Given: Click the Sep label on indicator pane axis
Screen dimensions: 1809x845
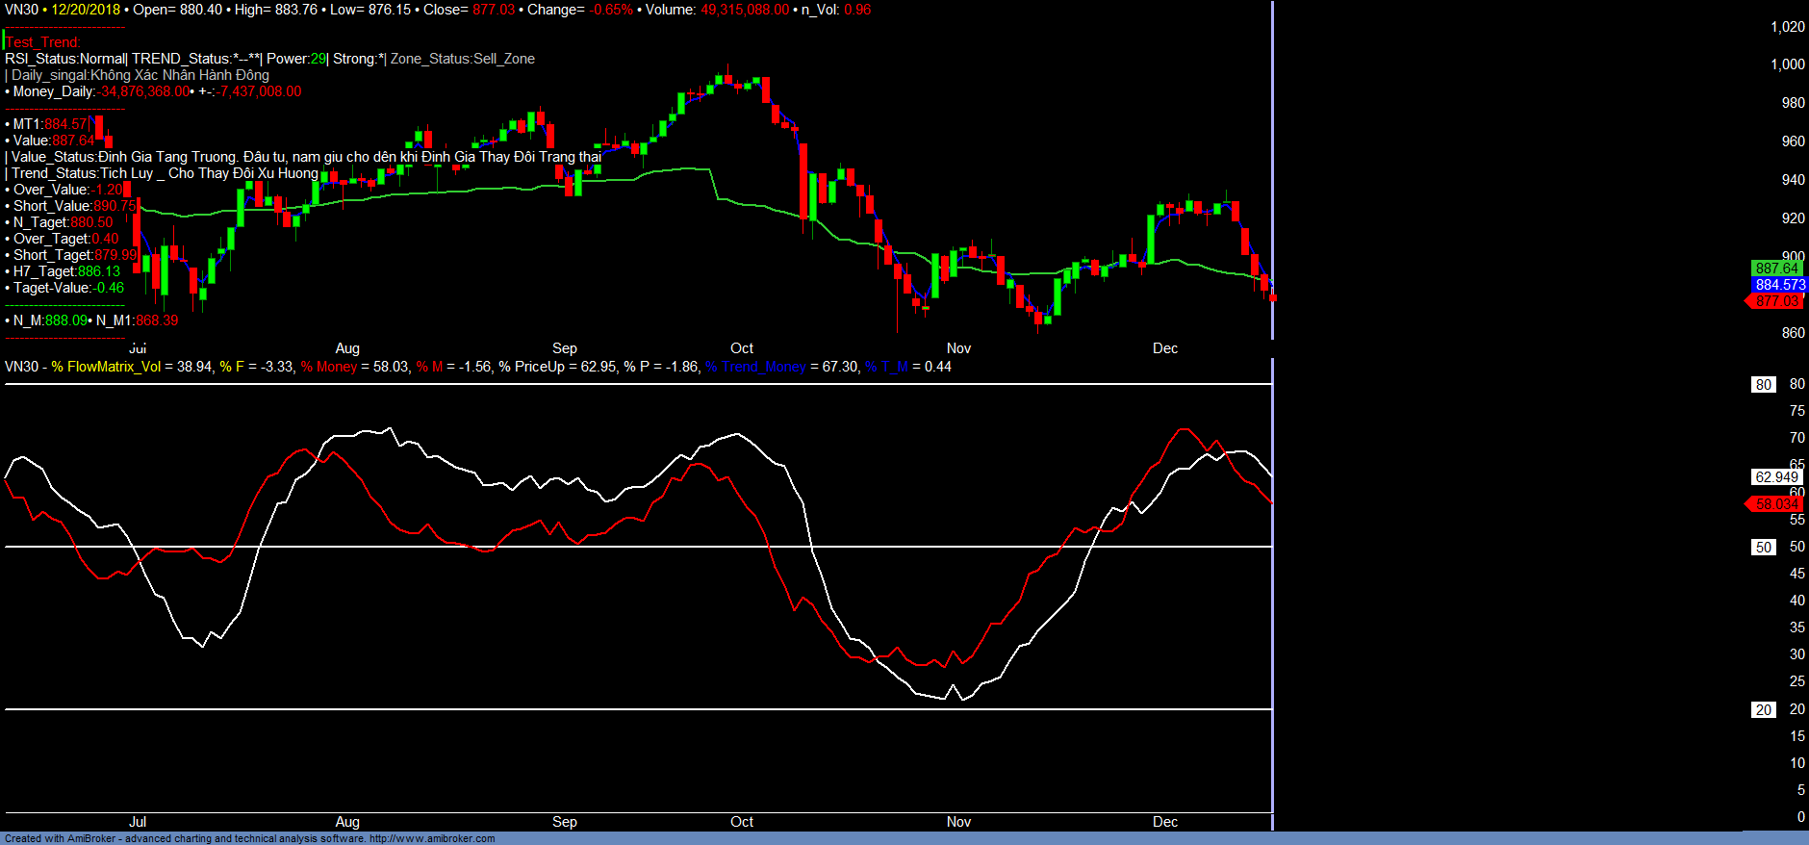Looking at the screenshot, I should coord(565,822).
